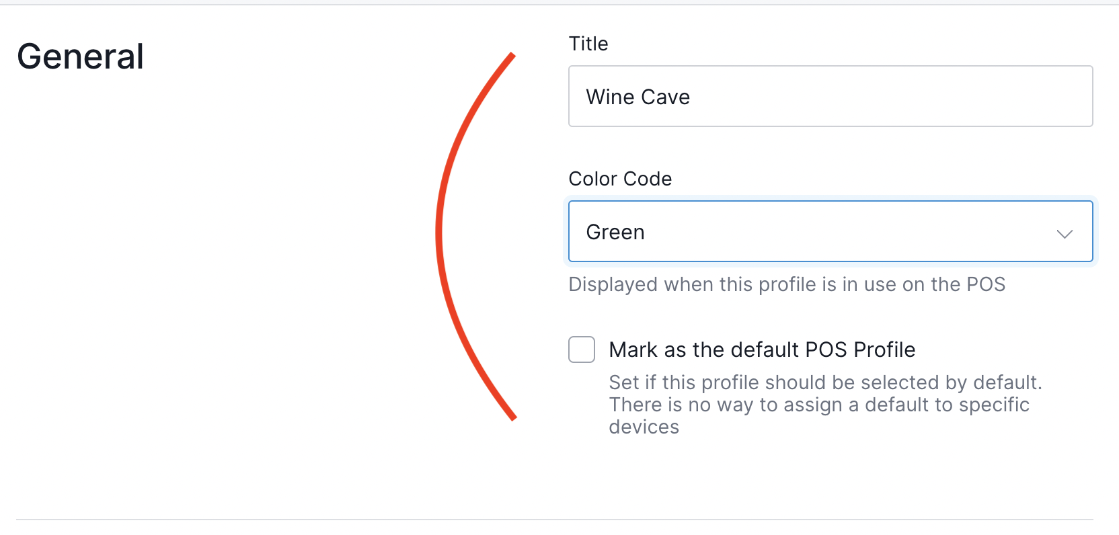Select the Wine Cave title text
The height and width of the screenshot is (535, 1119).
click(637, 96)
